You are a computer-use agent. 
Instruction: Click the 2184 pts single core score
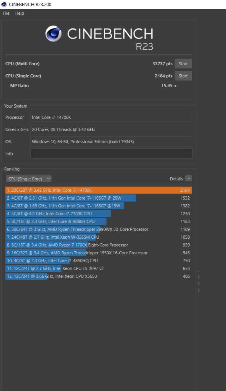164,76
